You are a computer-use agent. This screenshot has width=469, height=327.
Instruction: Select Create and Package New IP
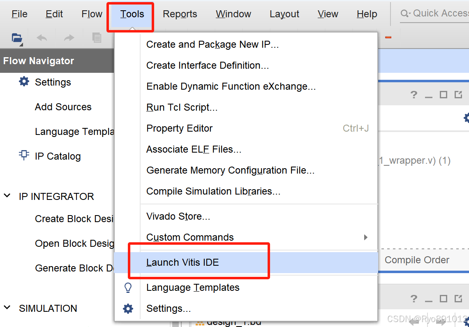pos(245,44)
